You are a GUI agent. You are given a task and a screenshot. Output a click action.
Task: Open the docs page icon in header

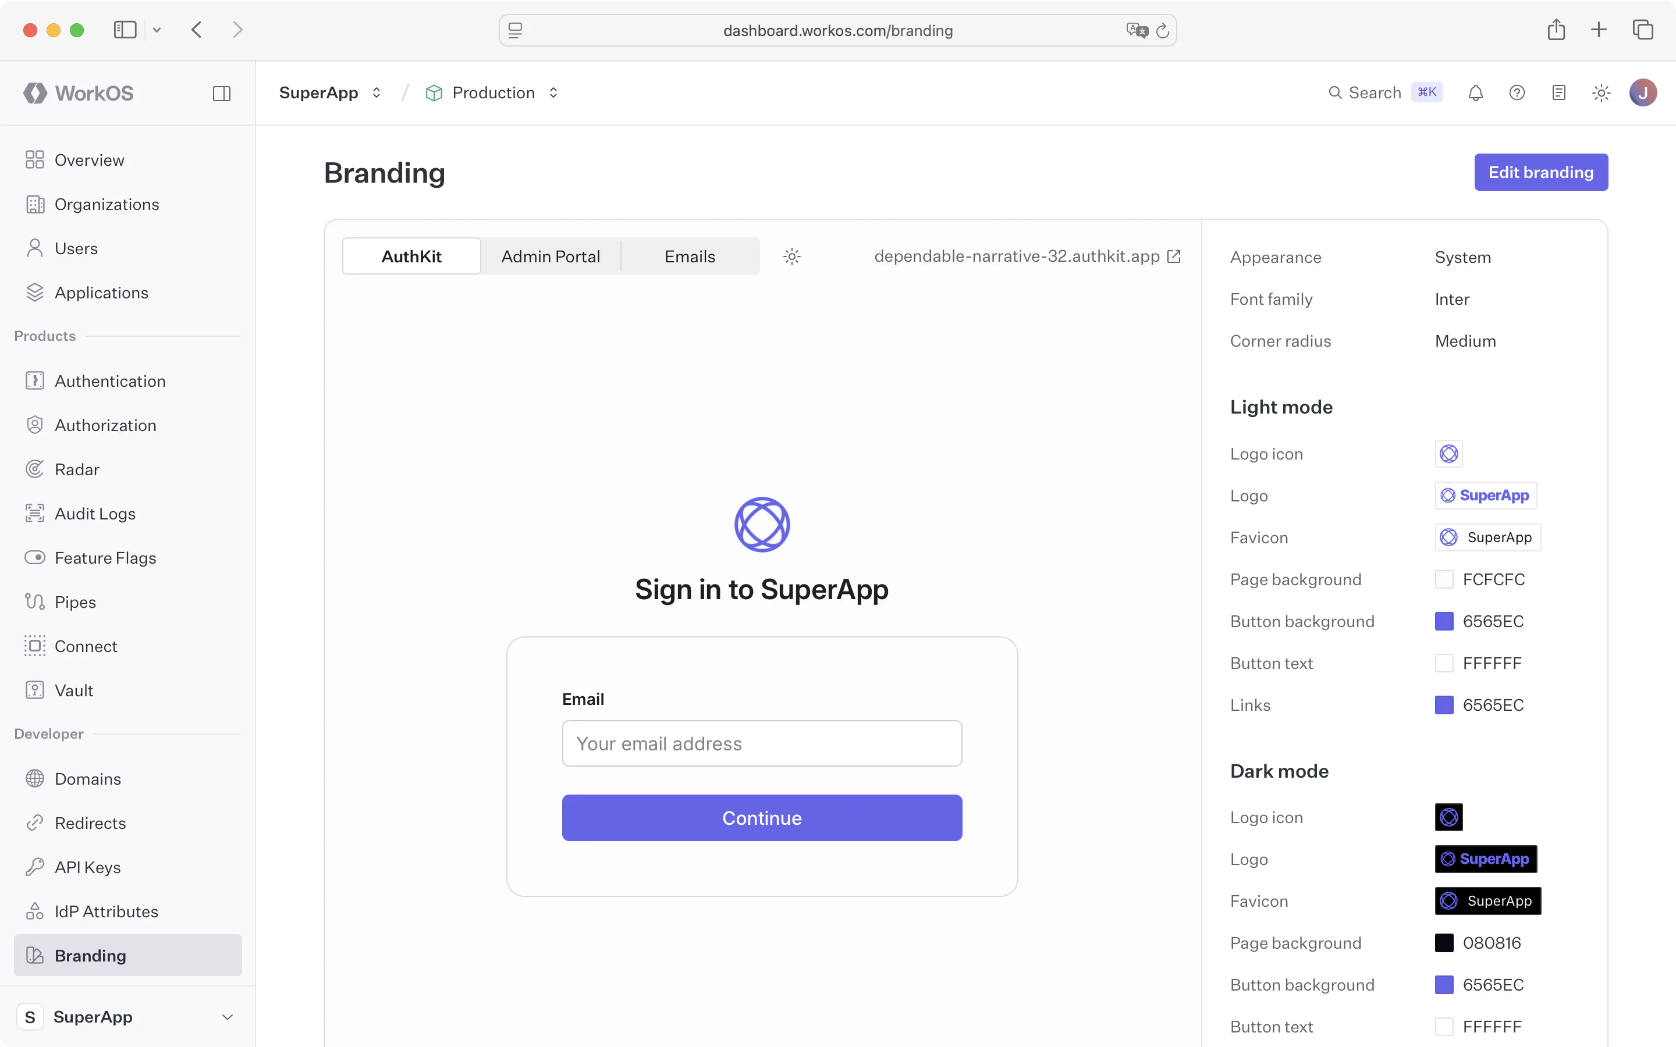[x=1559, y=93]
